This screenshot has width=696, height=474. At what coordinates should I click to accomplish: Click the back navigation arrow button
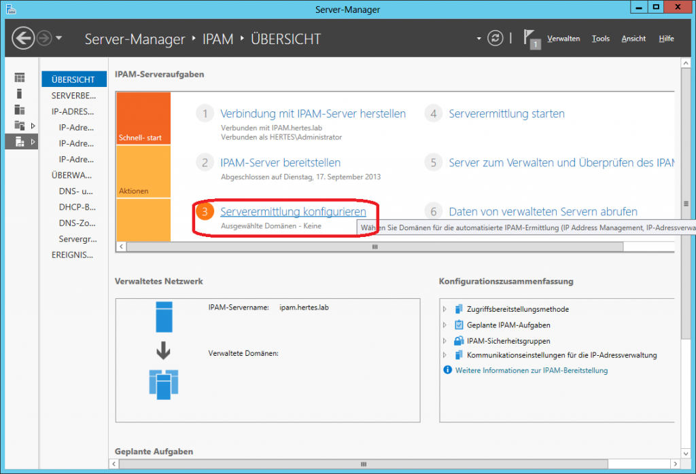(x=23, y=38)
